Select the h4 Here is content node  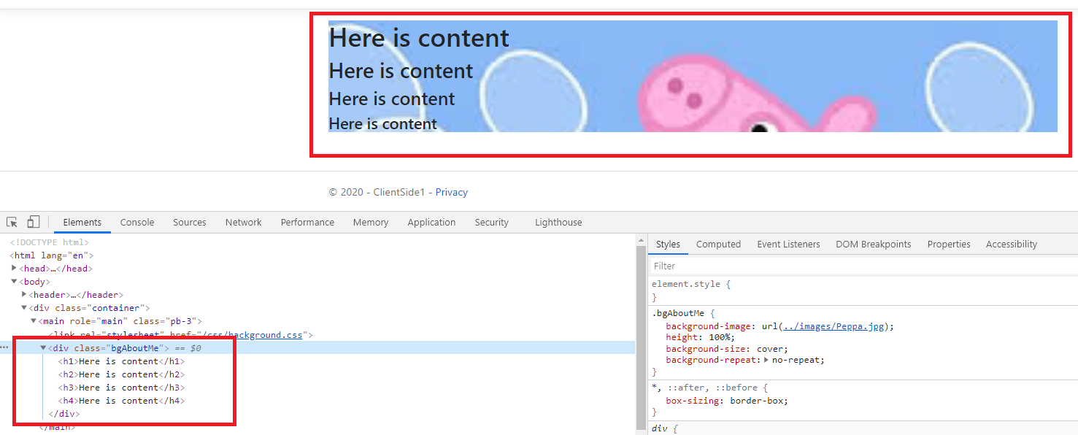(121, 401)
